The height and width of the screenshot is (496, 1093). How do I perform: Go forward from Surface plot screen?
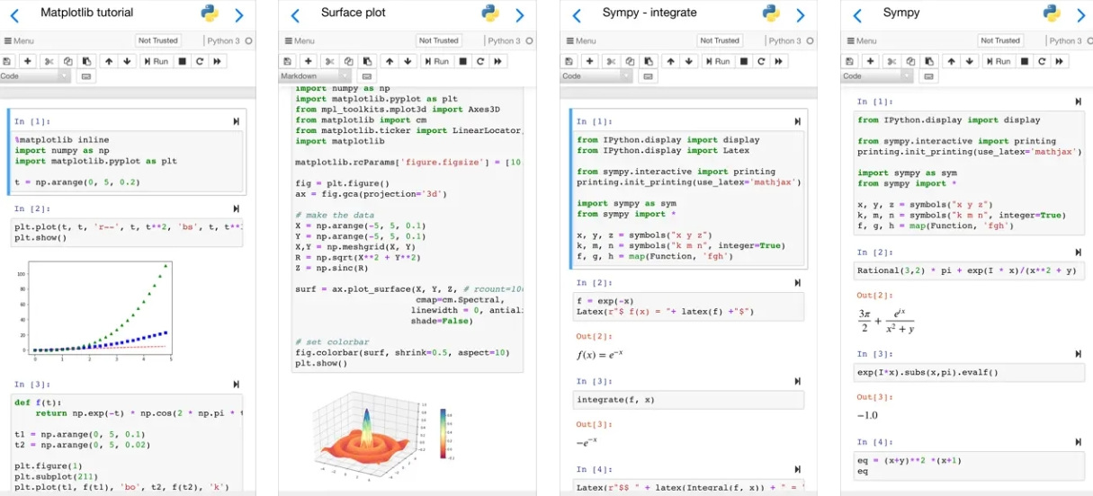click(x=519, y=14)
